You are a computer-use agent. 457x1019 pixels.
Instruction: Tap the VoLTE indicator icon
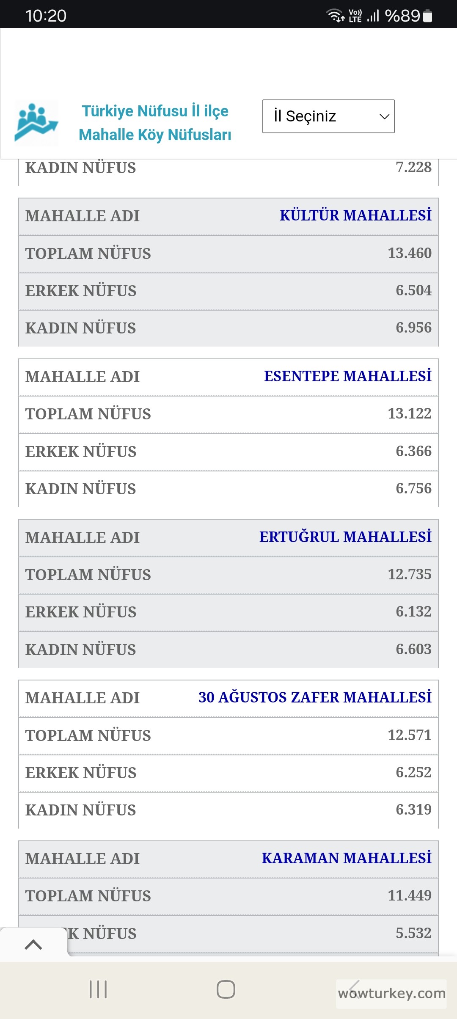(x=355, y=16)
